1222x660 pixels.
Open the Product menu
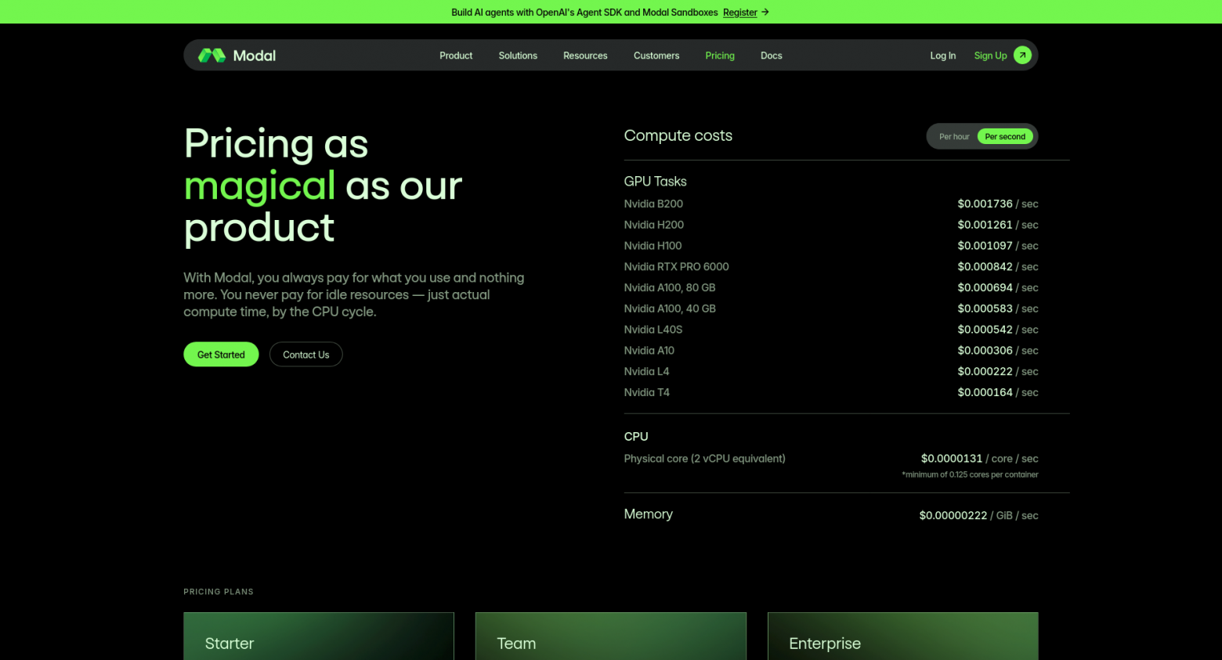tap(456, 56)
